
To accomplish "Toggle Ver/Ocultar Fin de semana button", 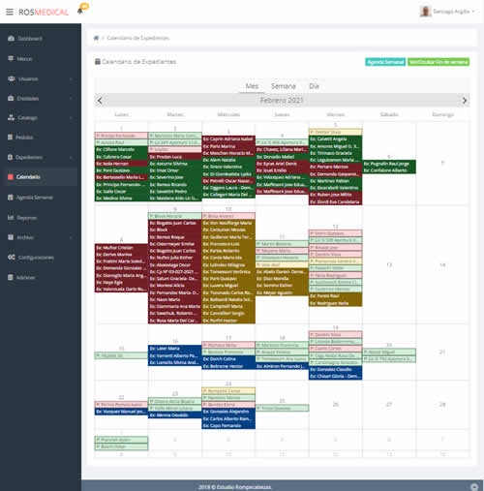I will 439,62.
